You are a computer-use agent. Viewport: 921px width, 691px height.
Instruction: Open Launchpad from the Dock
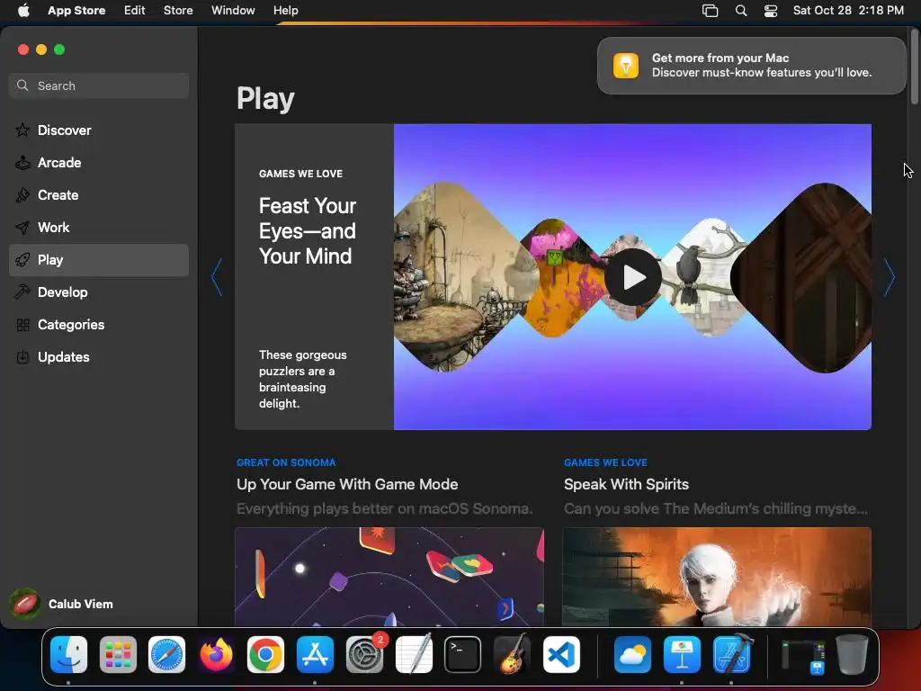[x=118, y=655]
